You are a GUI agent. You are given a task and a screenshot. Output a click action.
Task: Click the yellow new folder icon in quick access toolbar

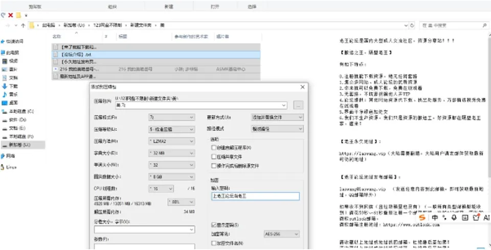(18, 15)
